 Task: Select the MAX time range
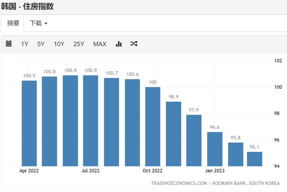coord(100,44)
